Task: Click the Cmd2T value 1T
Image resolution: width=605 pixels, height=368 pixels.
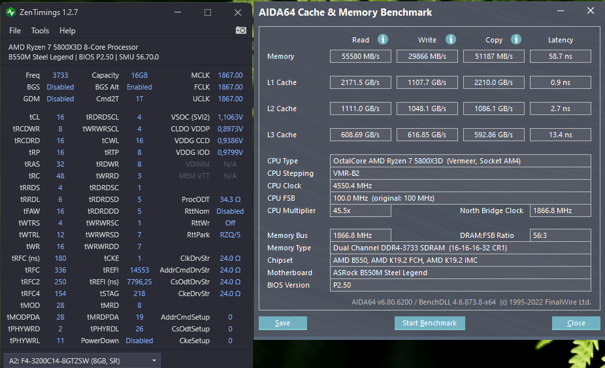Action: [x=139, y=99]
